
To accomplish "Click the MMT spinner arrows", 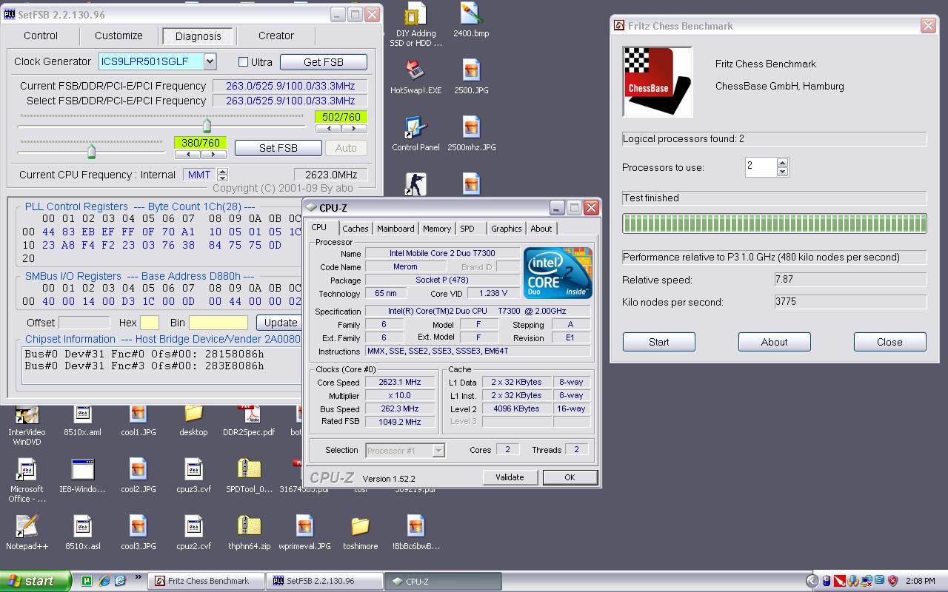I will click(222, 175).
